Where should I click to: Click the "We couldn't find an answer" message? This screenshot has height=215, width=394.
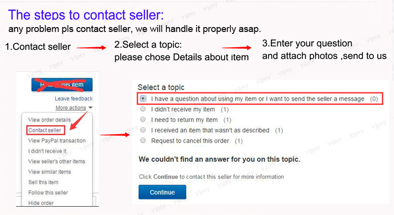[x=219, y=159]
